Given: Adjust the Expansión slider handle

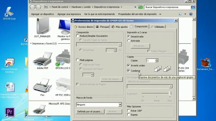Looking at the screenshot, I should click(x=170, y=93).
